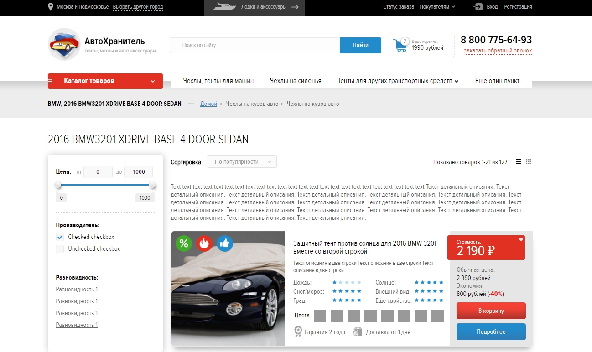The width and height of the screenshot is (592, 352).
Task: Switch to grid view layout icon
Action: 529,161
